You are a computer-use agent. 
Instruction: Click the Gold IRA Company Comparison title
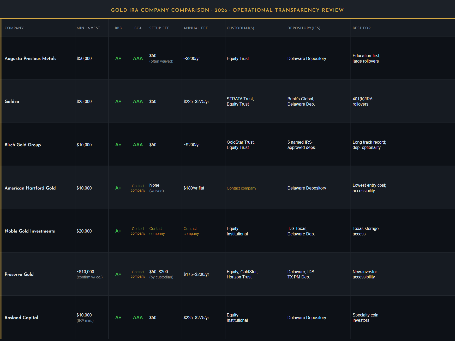[x=227, y=10]
